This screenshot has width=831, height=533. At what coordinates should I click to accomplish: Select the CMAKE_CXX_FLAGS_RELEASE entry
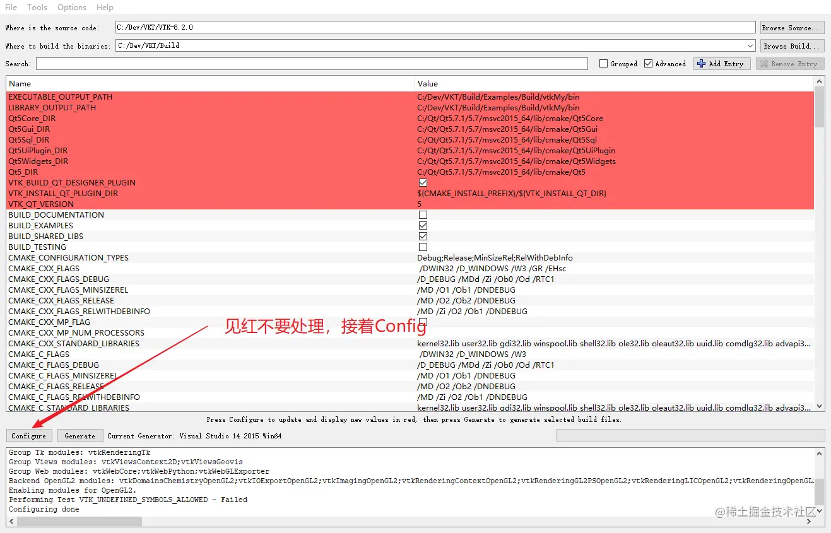(61, 301)
